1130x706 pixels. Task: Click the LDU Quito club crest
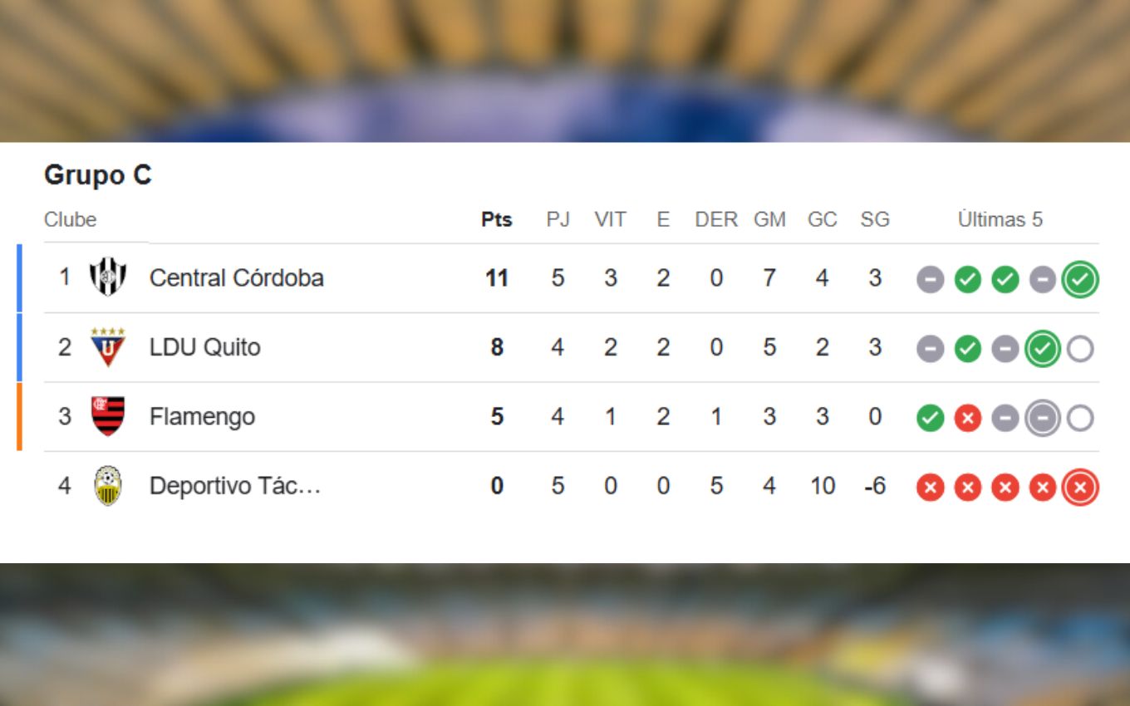(108, 347)
